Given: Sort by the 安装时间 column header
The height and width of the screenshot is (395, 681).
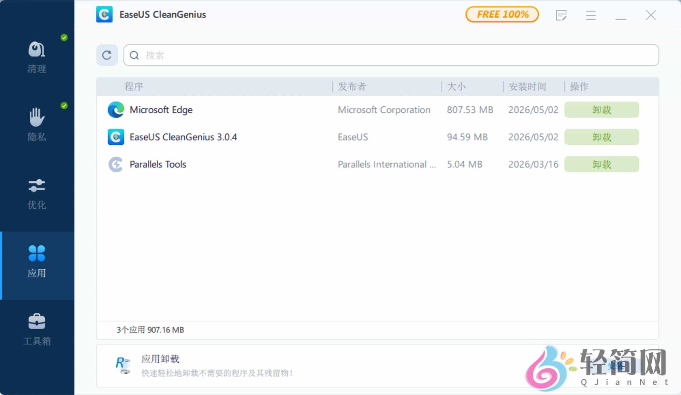Looking at the screenshot, I should click(527, 86).
